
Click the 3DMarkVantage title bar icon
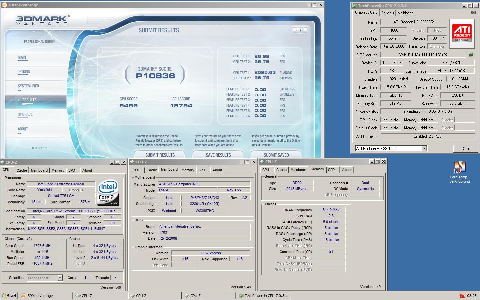(x=4, y=5)
